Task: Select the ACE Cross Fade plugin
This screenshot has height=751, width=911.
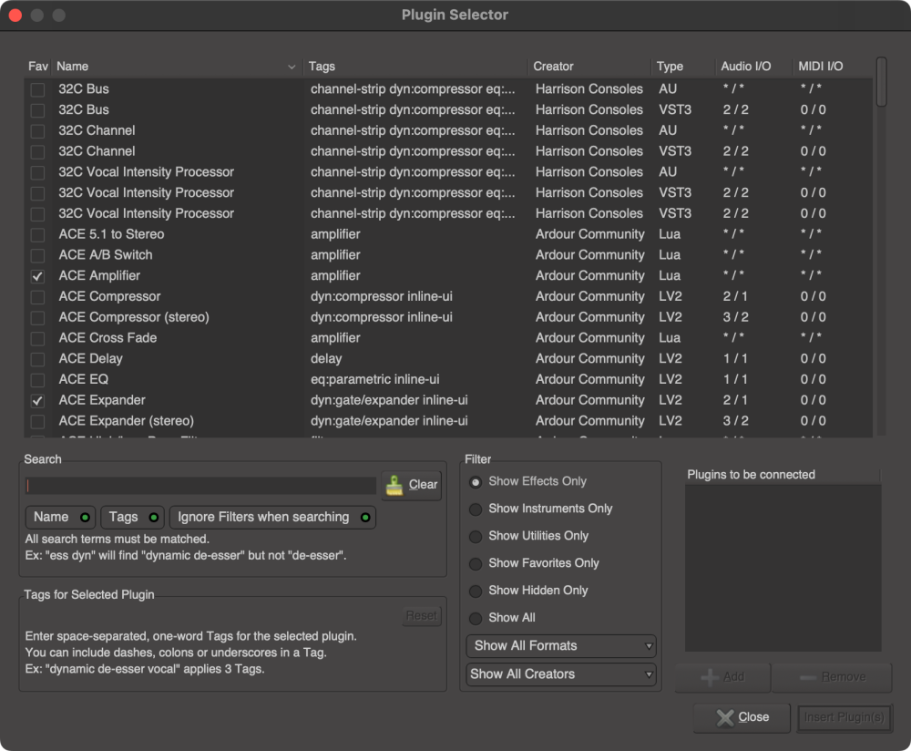Action: 448,338
